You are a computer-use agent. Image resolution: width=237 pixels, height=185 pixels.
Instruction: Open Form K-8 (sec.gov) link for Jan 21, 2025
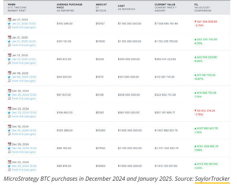[24, 45]
